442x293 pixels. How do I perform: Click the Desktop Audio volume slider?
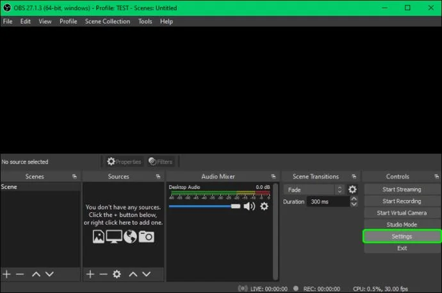(204, 206)
